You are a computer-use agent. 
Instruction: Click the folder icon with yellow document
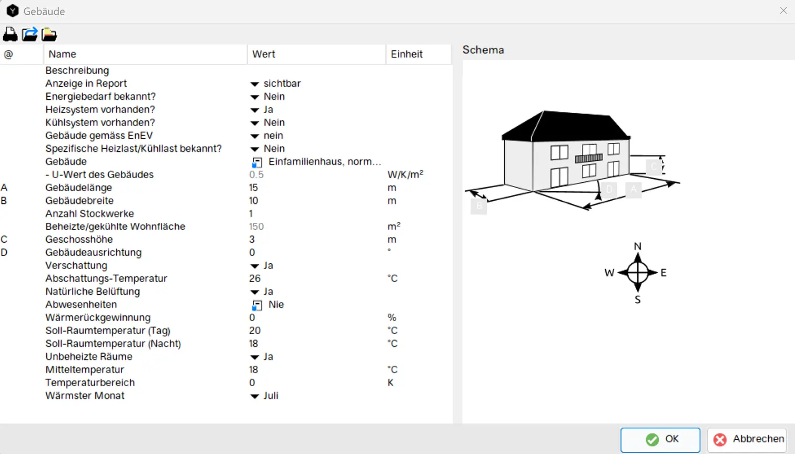pos(49,35)
